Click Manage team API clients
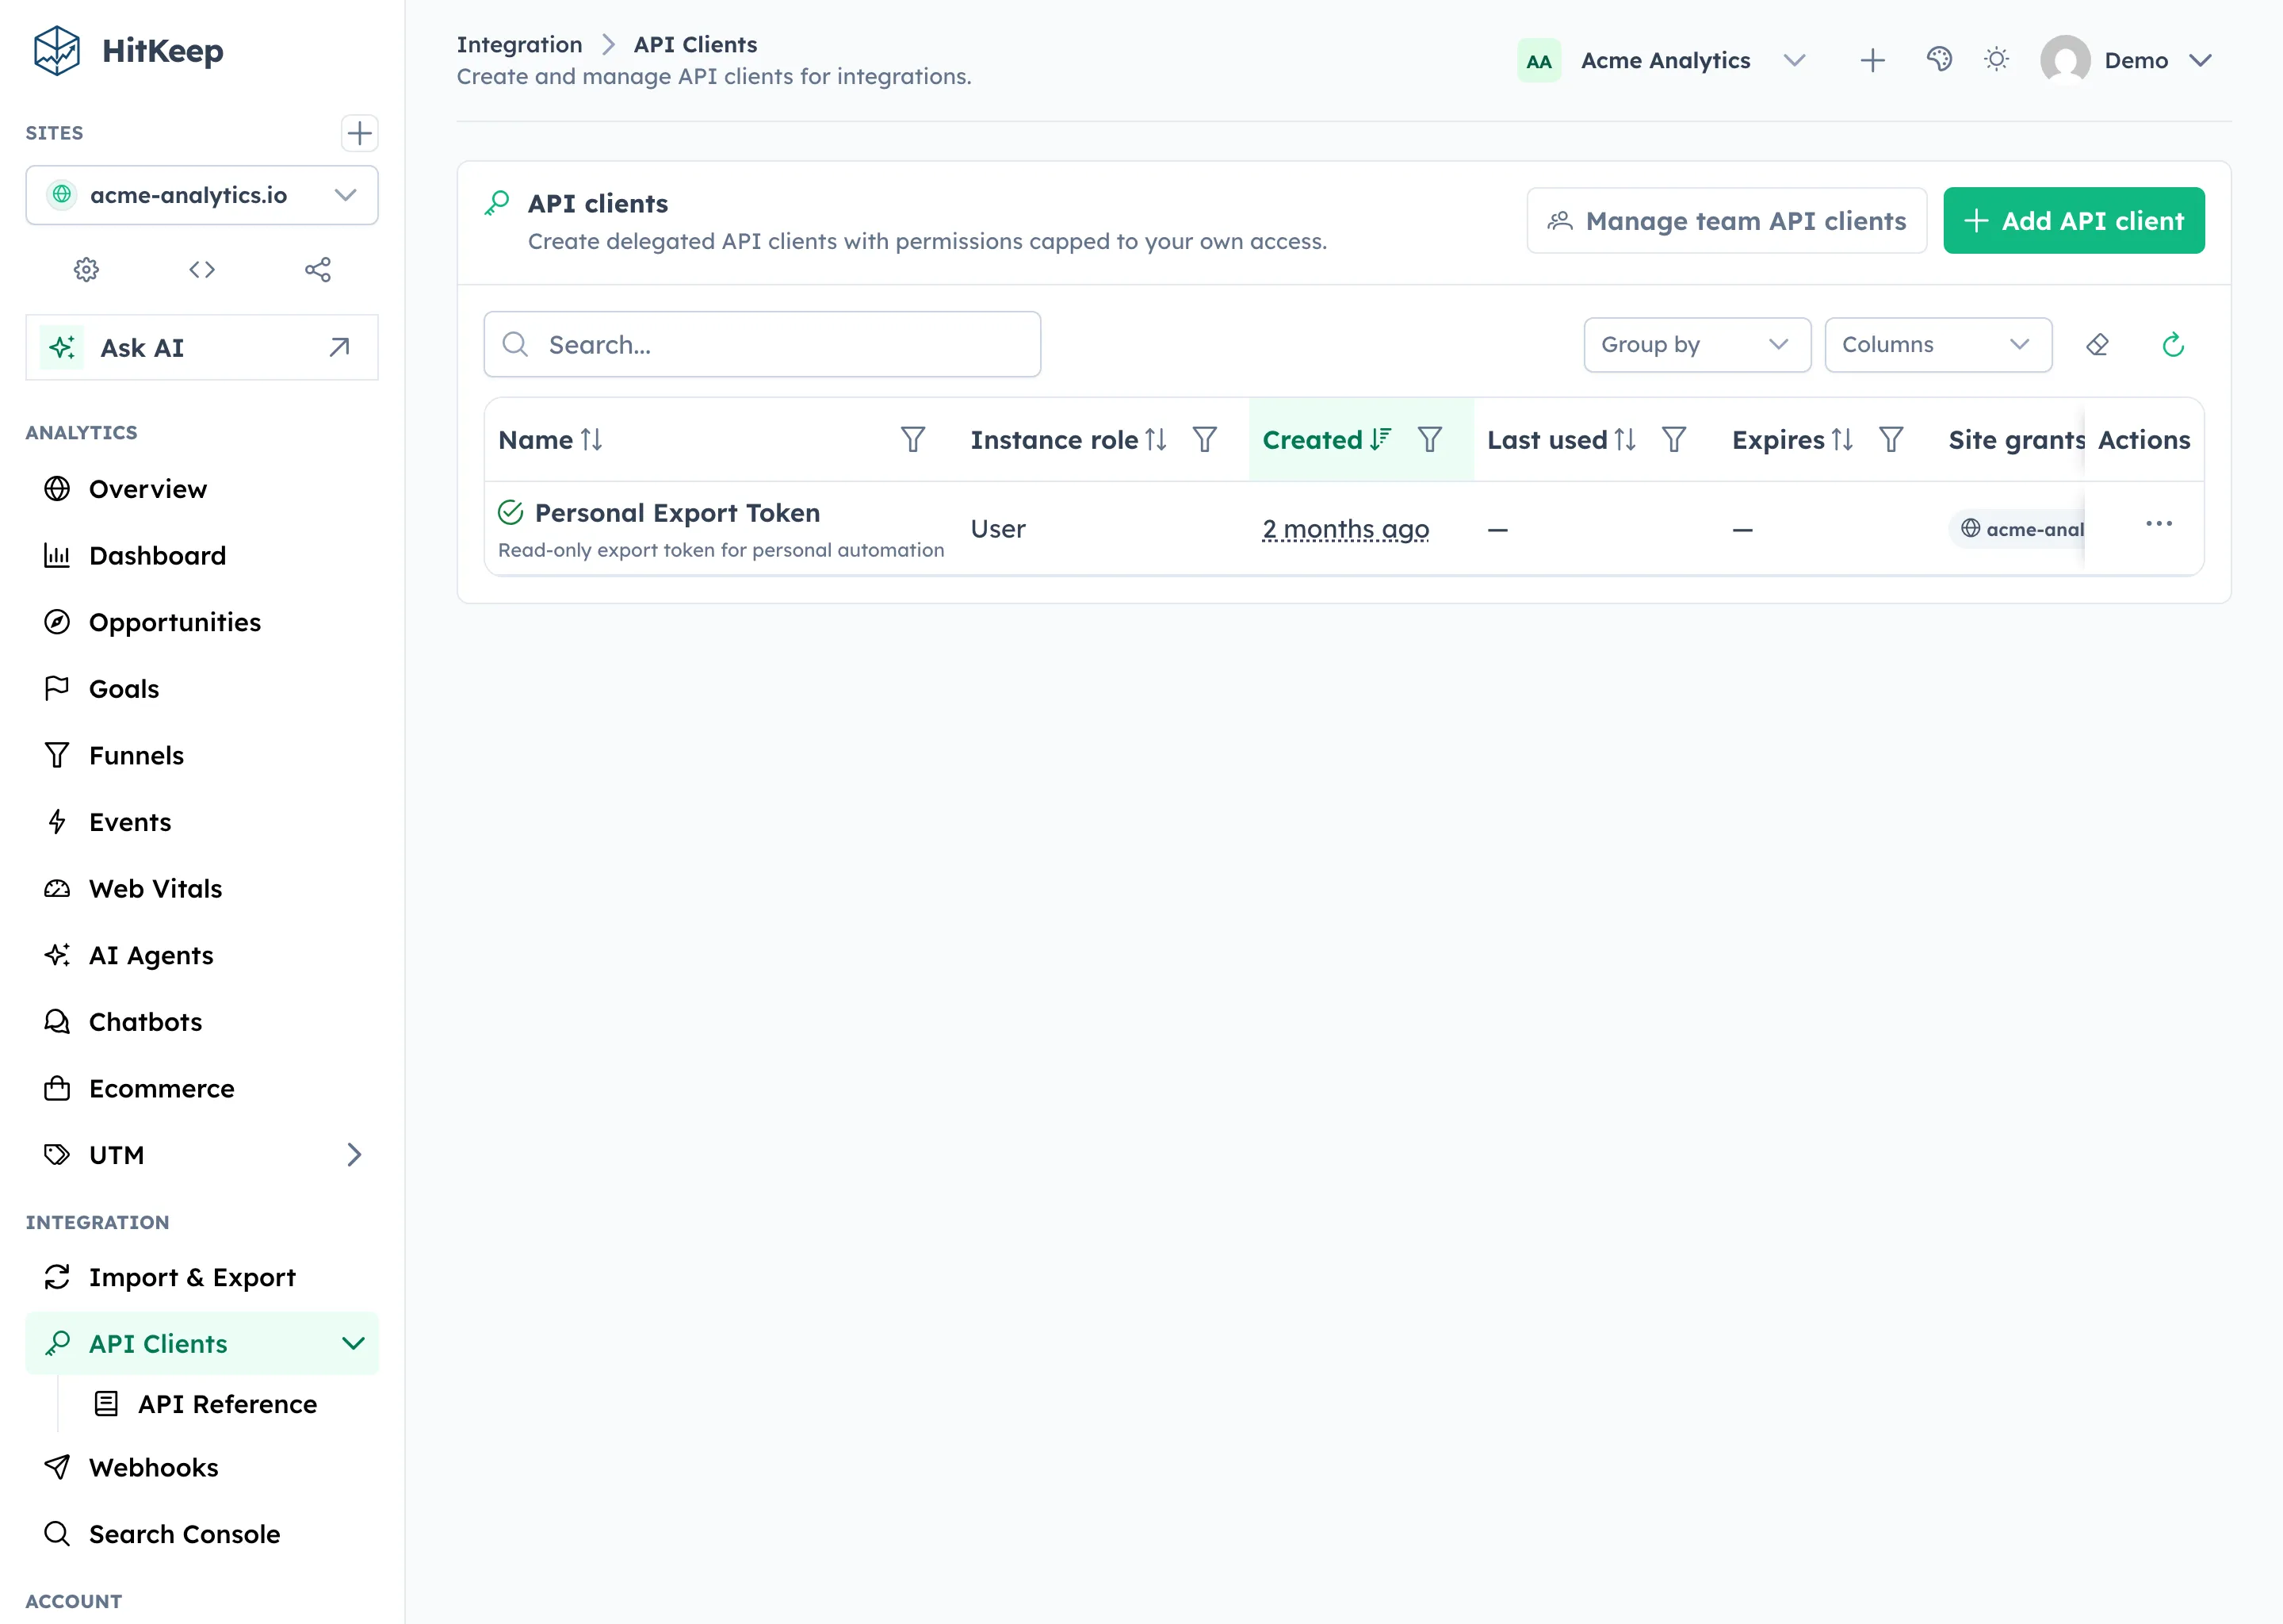Viewport: 2283px width, 1624px height. pos(1727,220)
